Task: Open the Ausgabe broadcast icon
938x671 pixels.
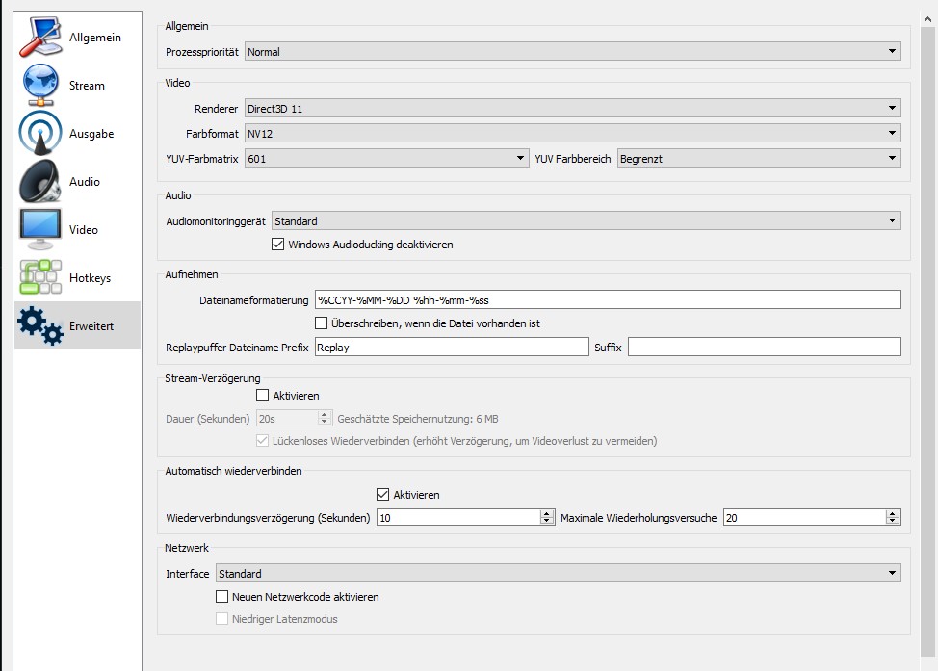Action: click(40, 133)
